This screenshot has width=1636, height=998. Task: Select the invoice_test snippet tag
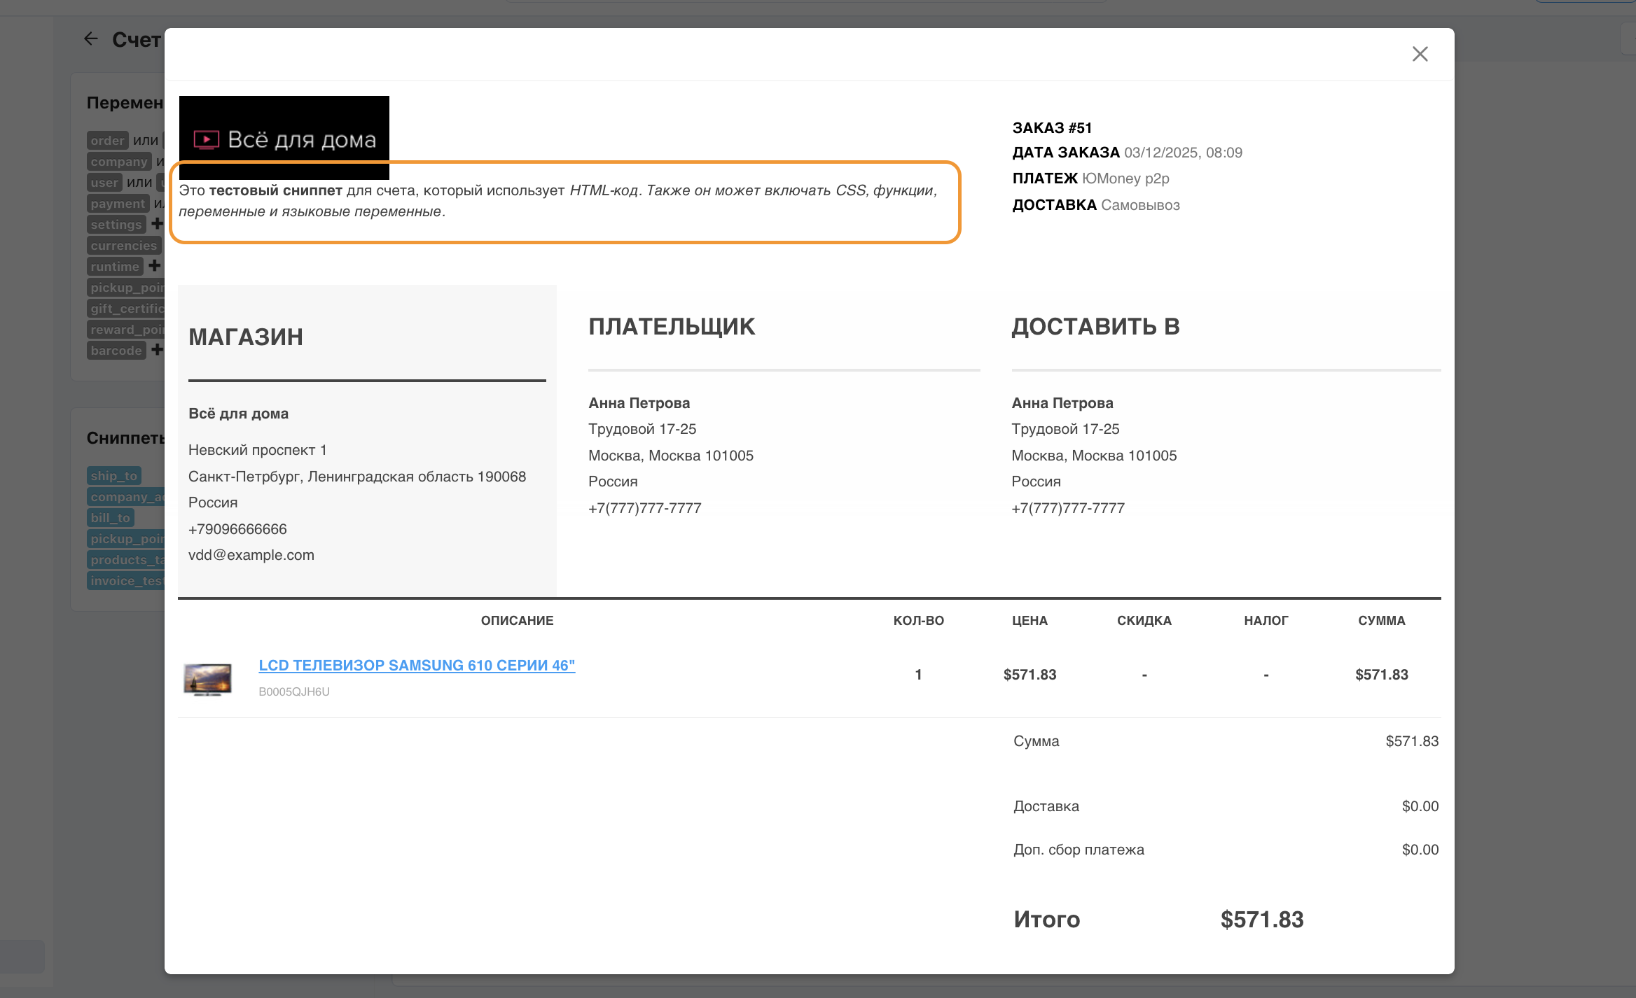coord(126,581)
